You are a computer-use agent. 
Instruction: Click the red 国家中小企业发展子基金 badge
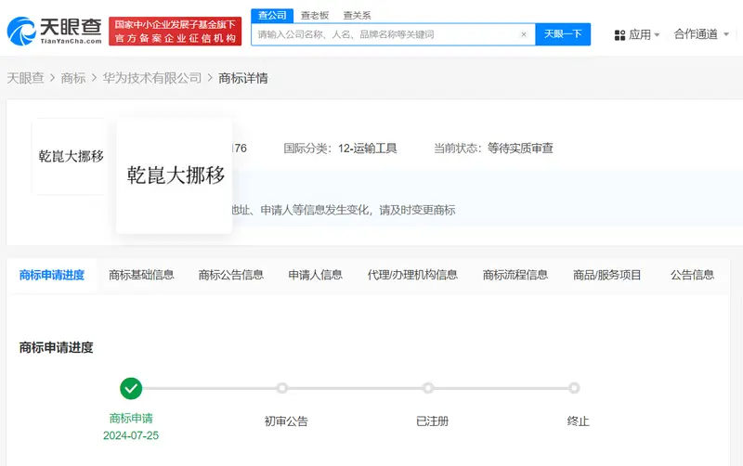click(175, 32)
